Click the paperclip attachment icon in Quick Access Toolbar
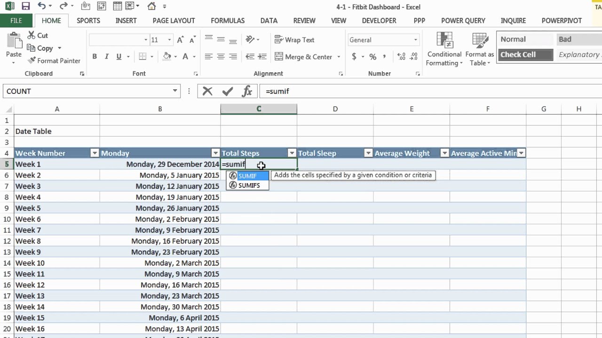 (86, 7)
